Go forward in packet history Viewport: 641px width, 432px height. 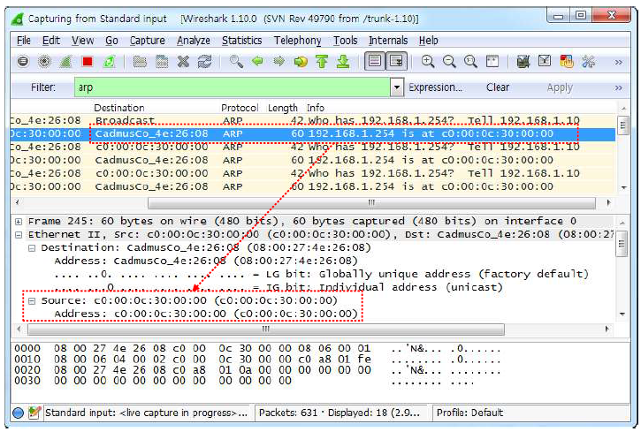[x=279, y=62]
